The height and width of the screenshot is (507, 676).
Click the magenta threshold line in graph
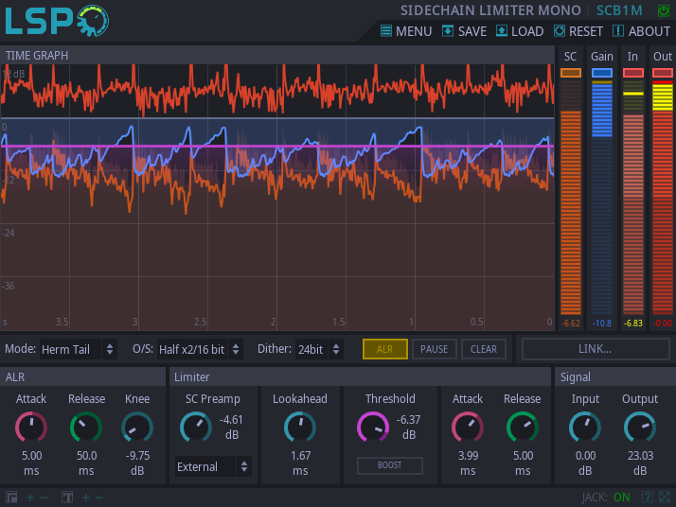coord(277,147)
